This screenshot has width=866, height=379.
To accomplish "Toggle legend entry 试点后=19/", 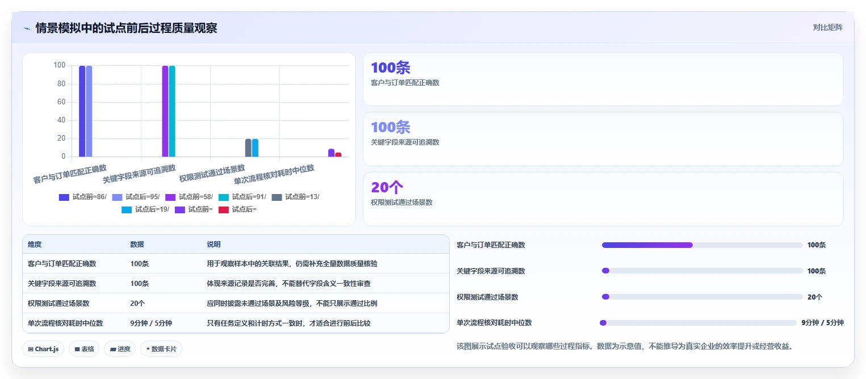I will tap(145, 209).
